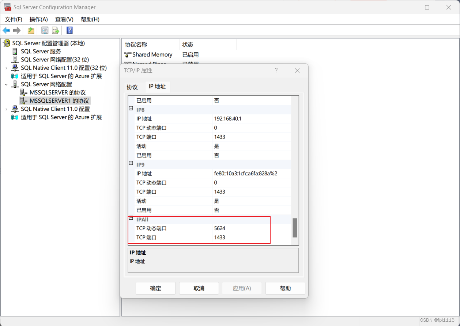Click the Export List toolbar icon
Screen dimensions: 460x326
pos(56,30)
